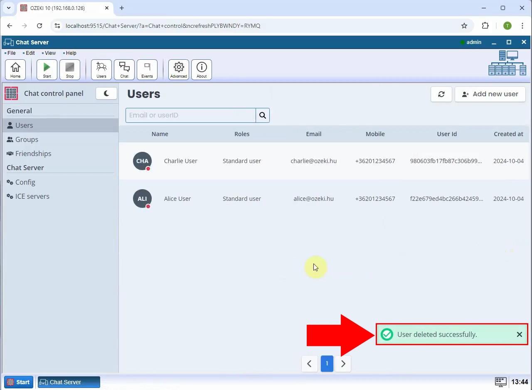Viewport: 532px width, 390px height.
Task: Open Advanced settings gear icon
Action: point(179,70)
